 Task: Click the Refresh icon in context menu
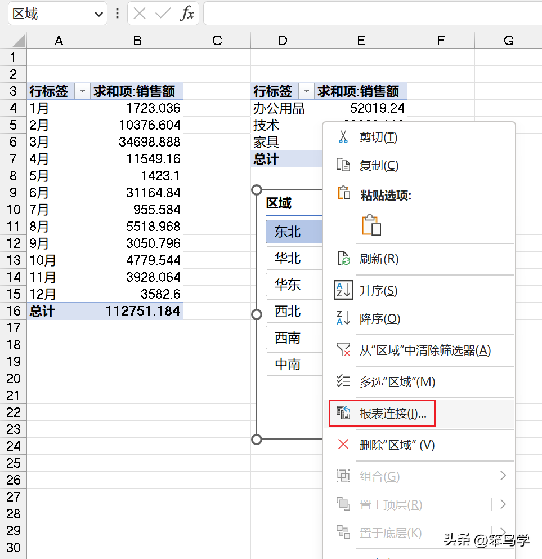tap(343, 259)
